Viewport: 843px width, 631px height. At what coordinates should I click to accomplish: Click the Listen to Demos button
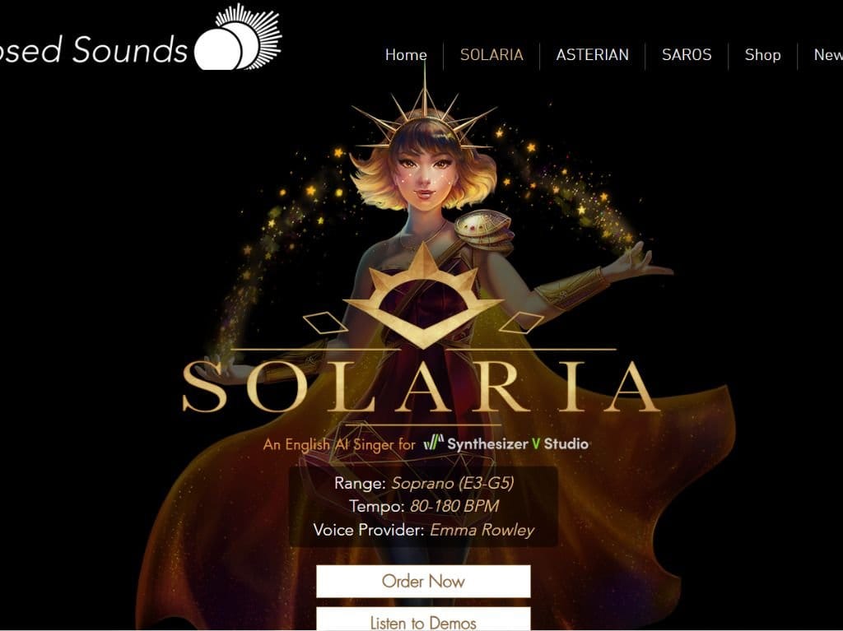[423, 619]
